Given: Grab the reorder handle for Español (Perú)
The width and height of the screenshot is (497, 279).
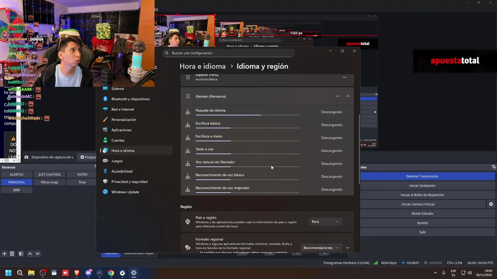Looking at the screenshot, I should pyautogui.click(x=188, y=77).
